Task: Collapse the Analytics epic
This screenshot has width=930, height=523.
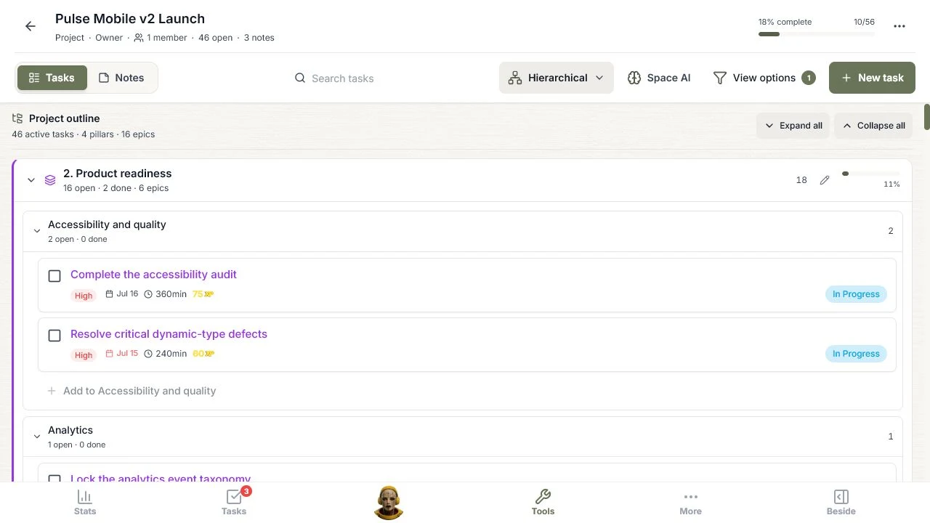Action: coord(37,437)
